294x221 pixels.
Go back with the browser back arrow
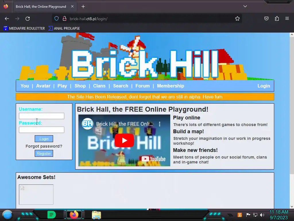pyautogui.click(x=7, y=19)
